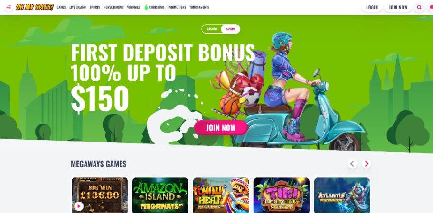
Task: Show next Megaways games with right arrow
Action: 367,164
